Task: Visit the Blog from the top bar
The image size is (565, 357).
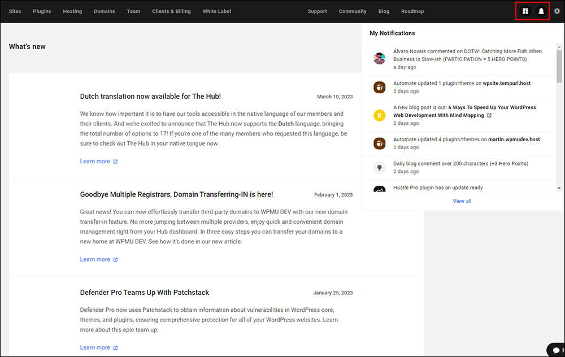Action: [384, 11]
